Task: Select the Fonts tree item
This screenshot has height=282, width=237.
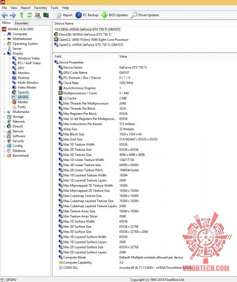Action: pyautogui.click(x=19, y=107)
